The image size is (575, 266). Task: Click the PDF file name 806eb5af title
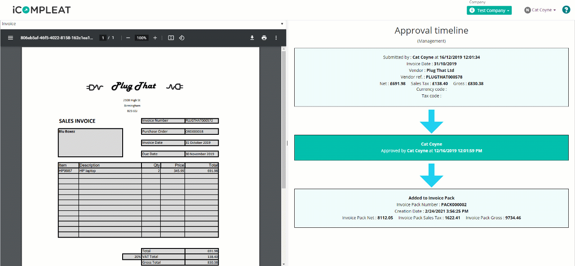tap(57, 38)
